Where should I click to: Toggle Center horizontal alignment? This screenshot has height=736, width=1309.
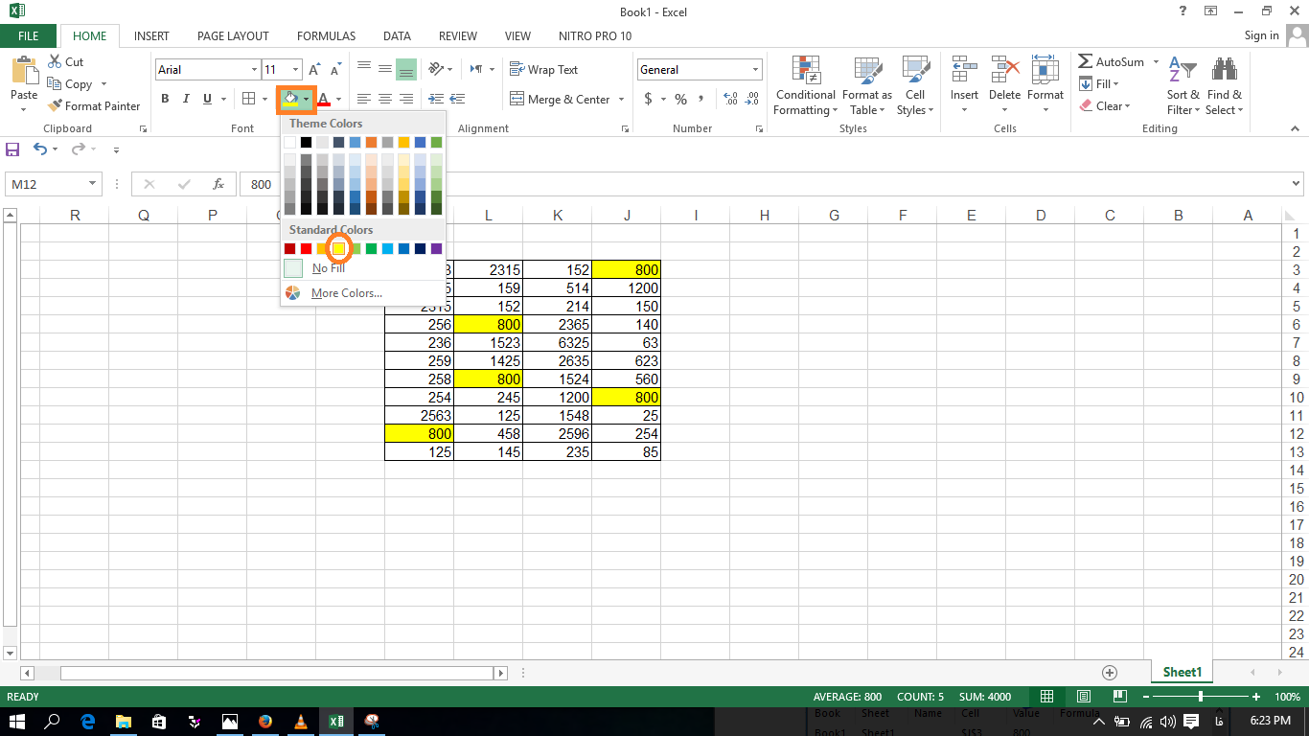[x=385, y=99]
